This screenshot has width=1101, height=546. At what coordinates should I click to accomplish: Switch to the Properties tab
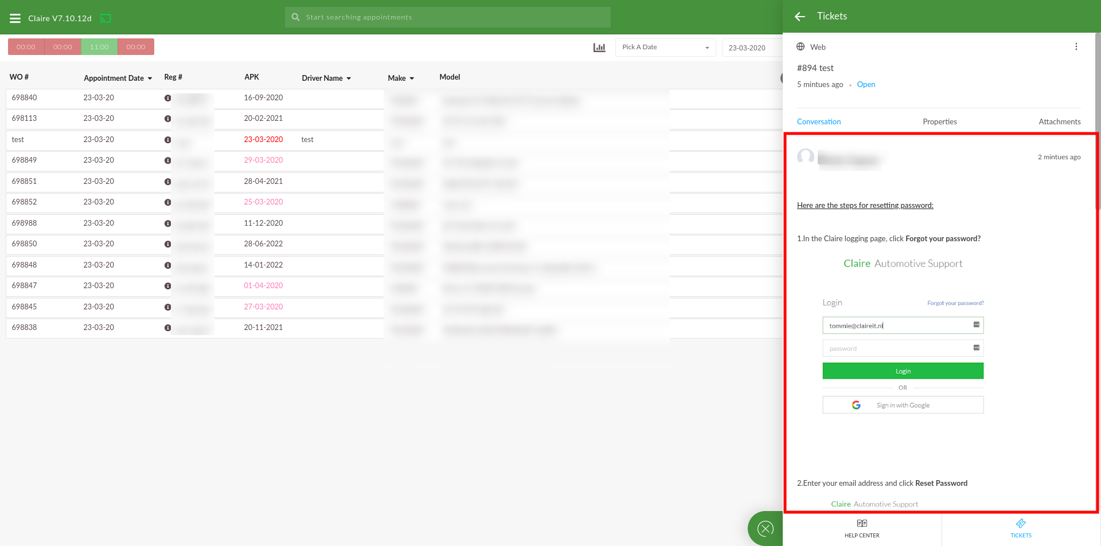[x=939, y=121]
